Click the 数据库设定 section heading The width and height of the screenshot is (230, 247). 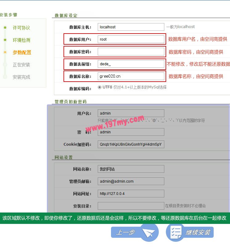tap(66, 15)
